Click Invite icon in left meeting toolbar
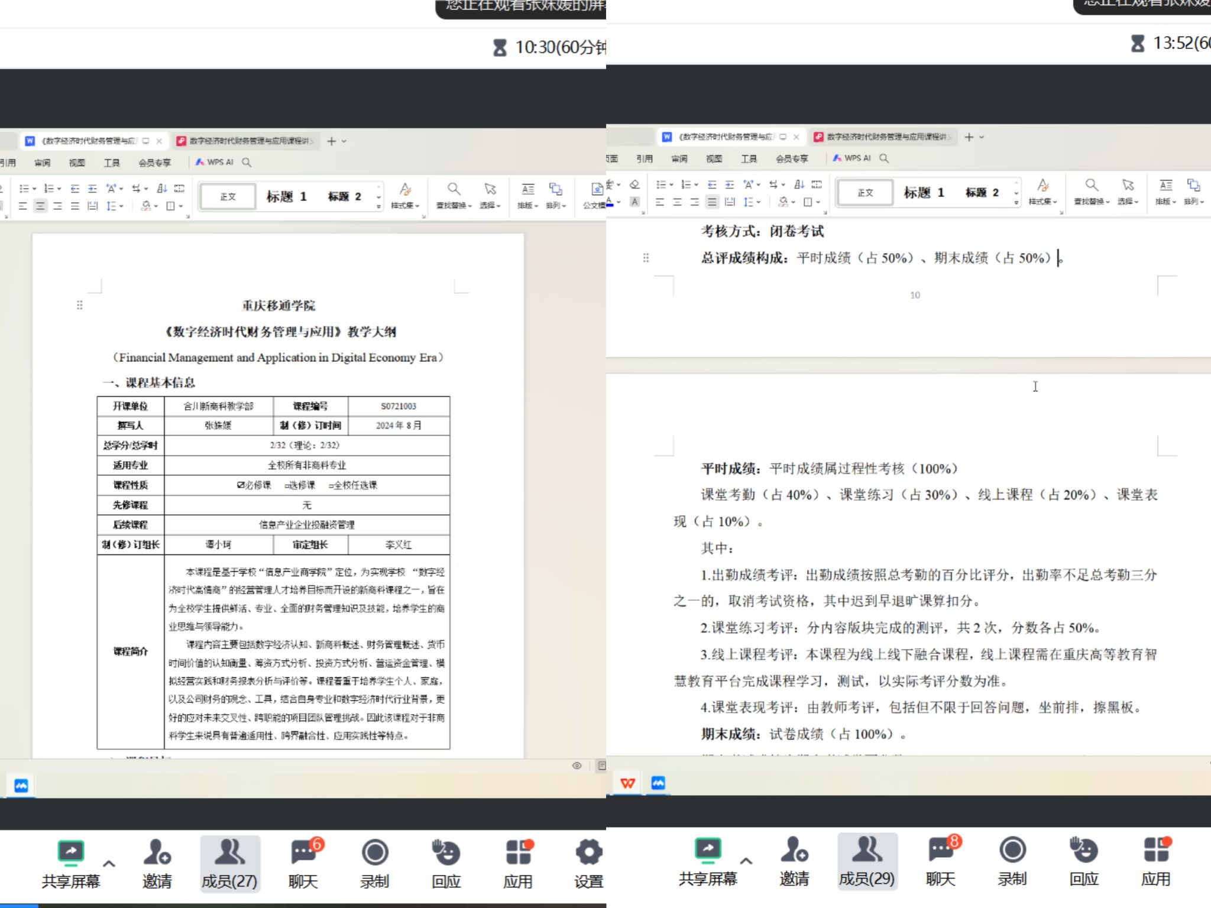Viewport: 1211px width, 908px height. point(157,852)
